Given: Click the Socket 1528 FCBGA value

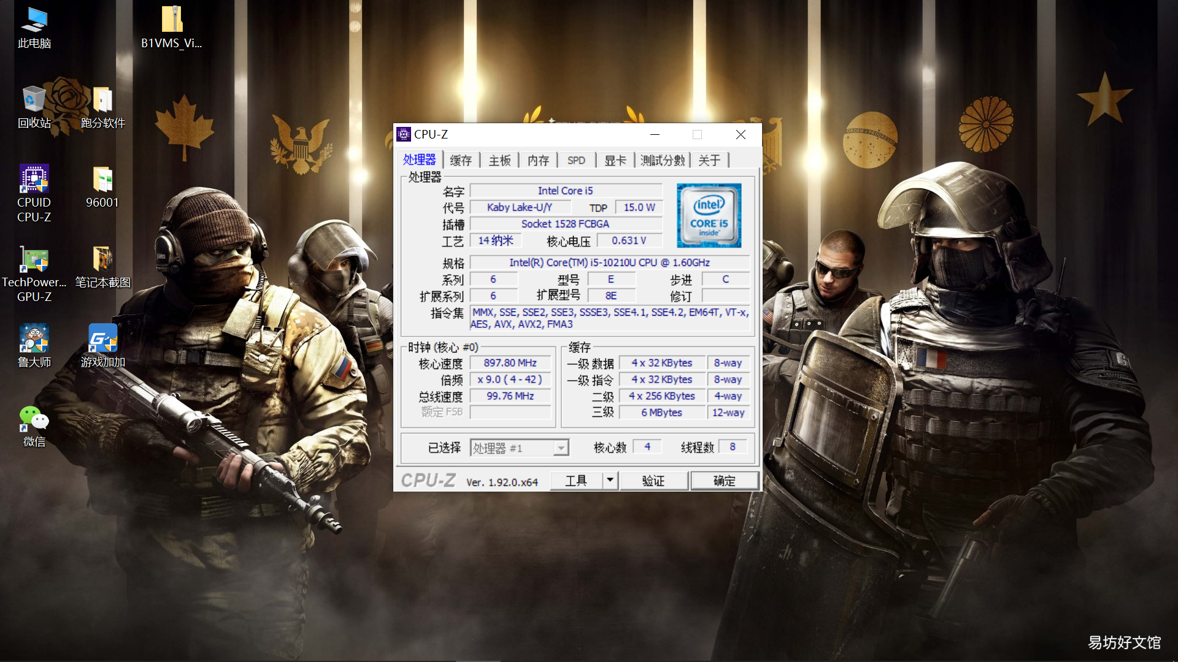Looking at the screenshot, I should pyautogui.click(x=566, y=224).
